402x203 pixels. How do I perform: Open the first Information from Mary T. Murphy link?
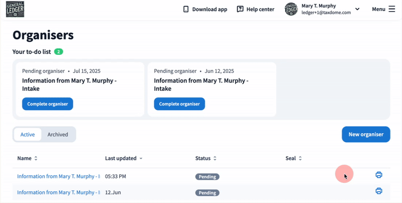click(x=58, y=176)
